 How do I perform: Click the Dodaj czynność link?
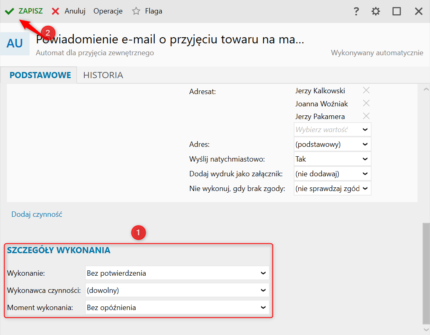coord(37,214)
